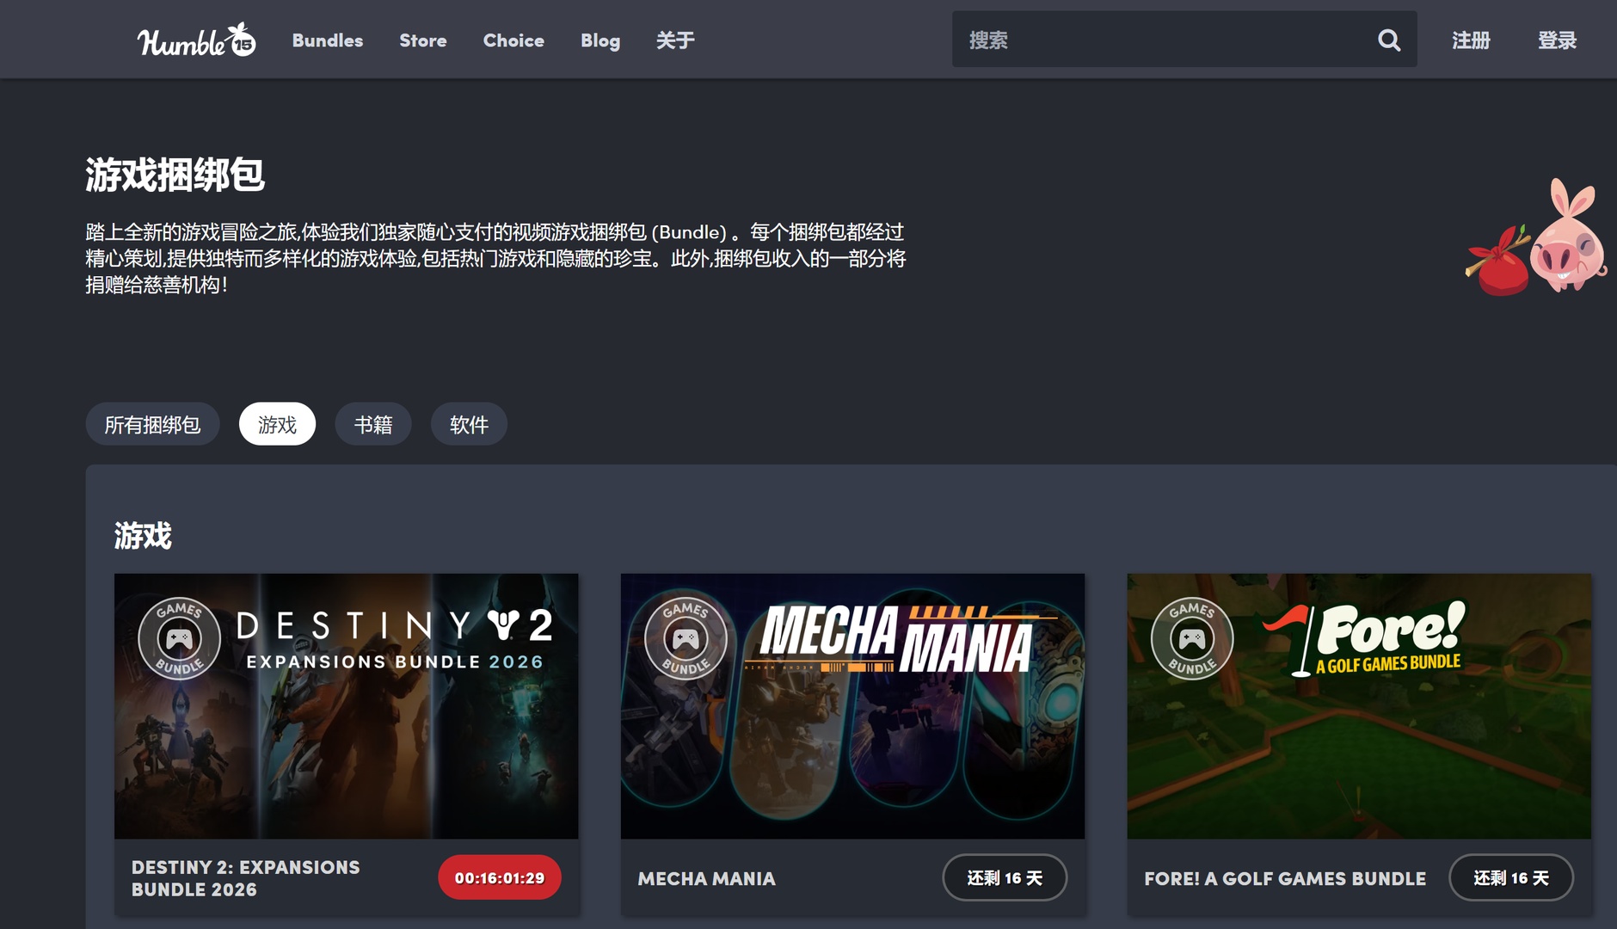
Task: Click the Games Bundle badge on Fore! card
Action: coord(1191,638)
